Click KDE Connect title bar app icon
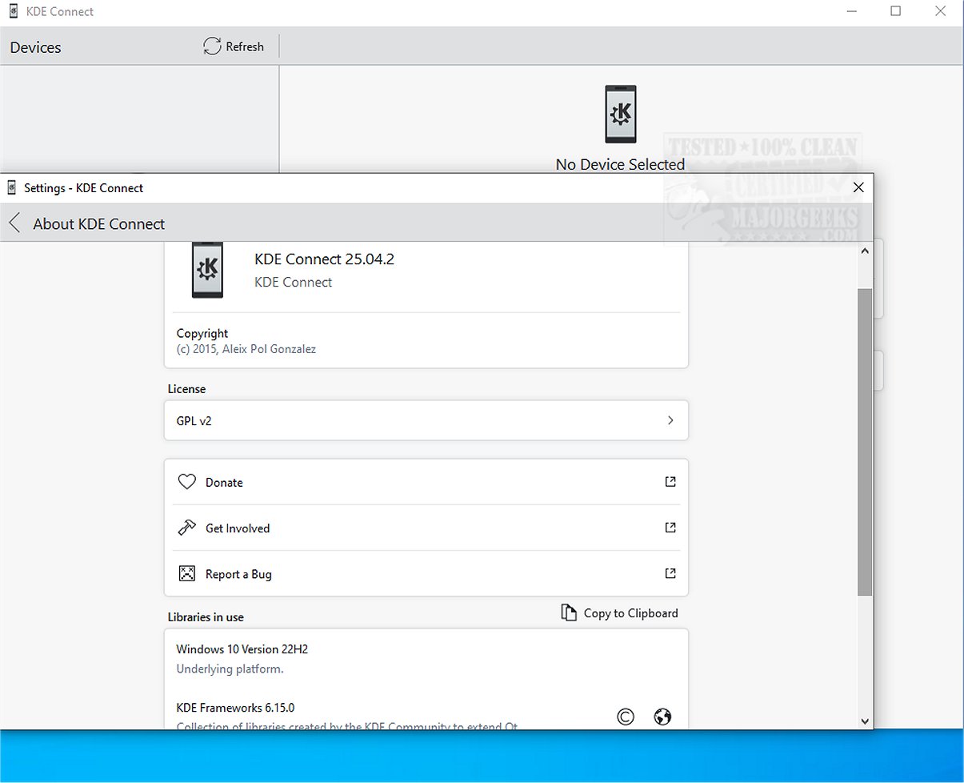 pyautogui.click(x=14, y=11)
